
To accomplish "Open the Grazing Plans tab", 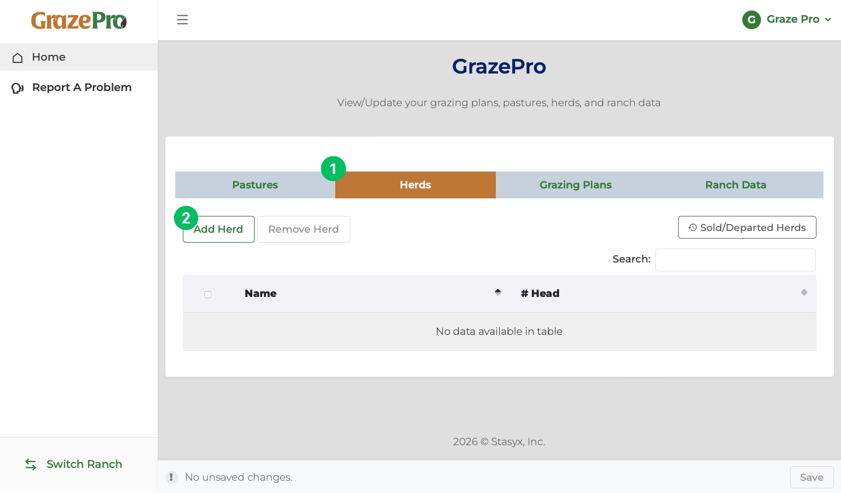I will (576, 185).
